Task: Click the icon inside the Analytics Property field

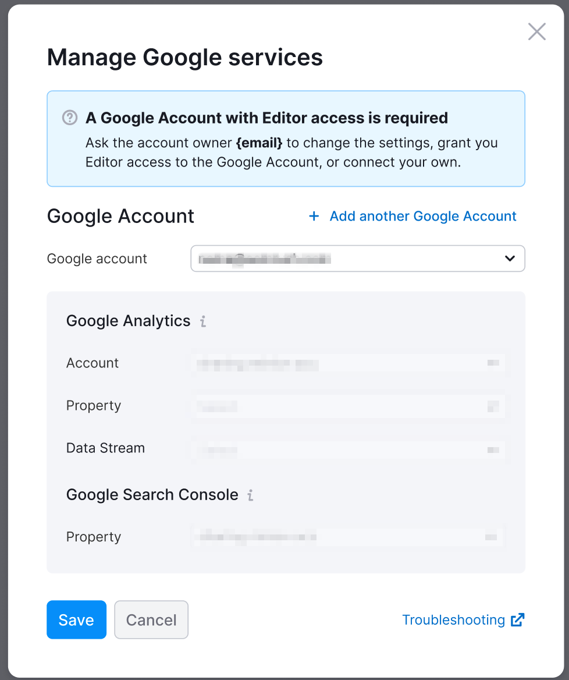Action: [x=494, y=405]
